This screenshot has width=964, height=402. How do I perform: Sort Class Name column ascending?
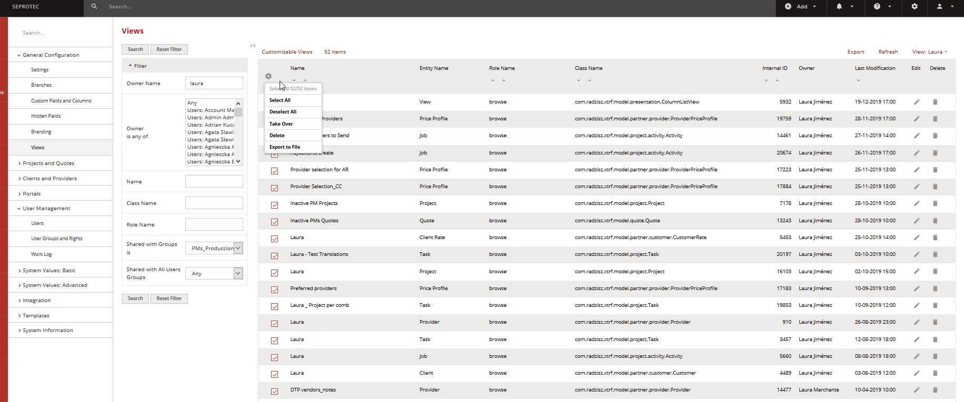click(x=589, y=80)
